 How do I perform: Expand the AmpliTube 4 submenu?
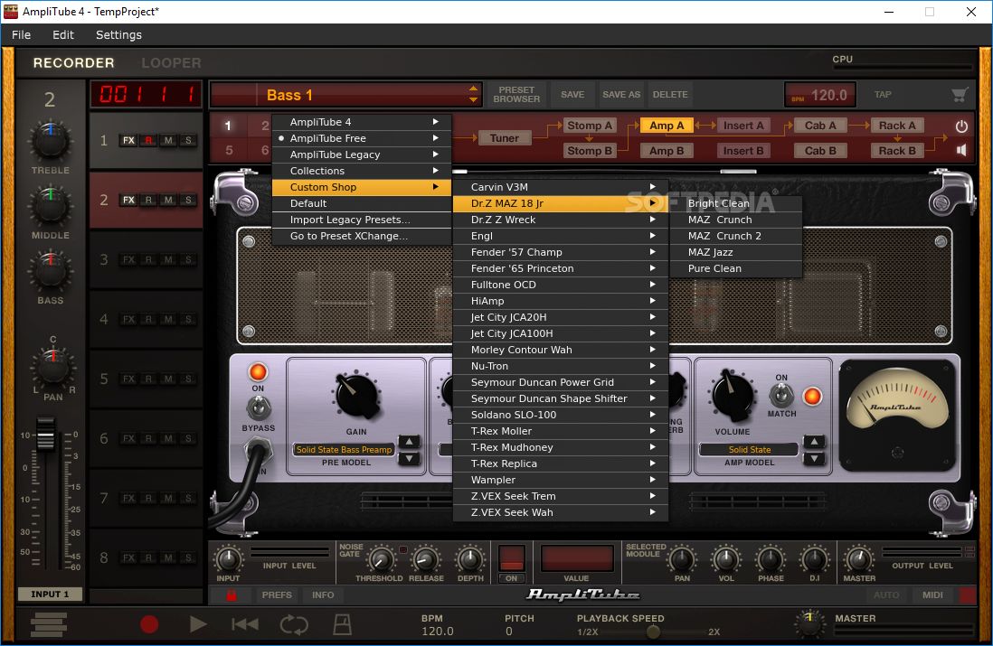(x=362, y=122)
